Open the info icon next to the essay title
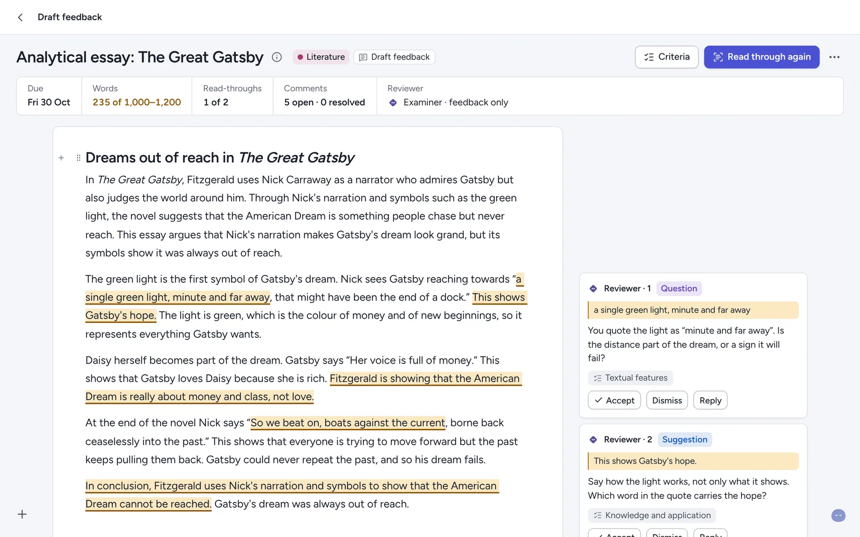The image size is (860, 537). point(277,57)
